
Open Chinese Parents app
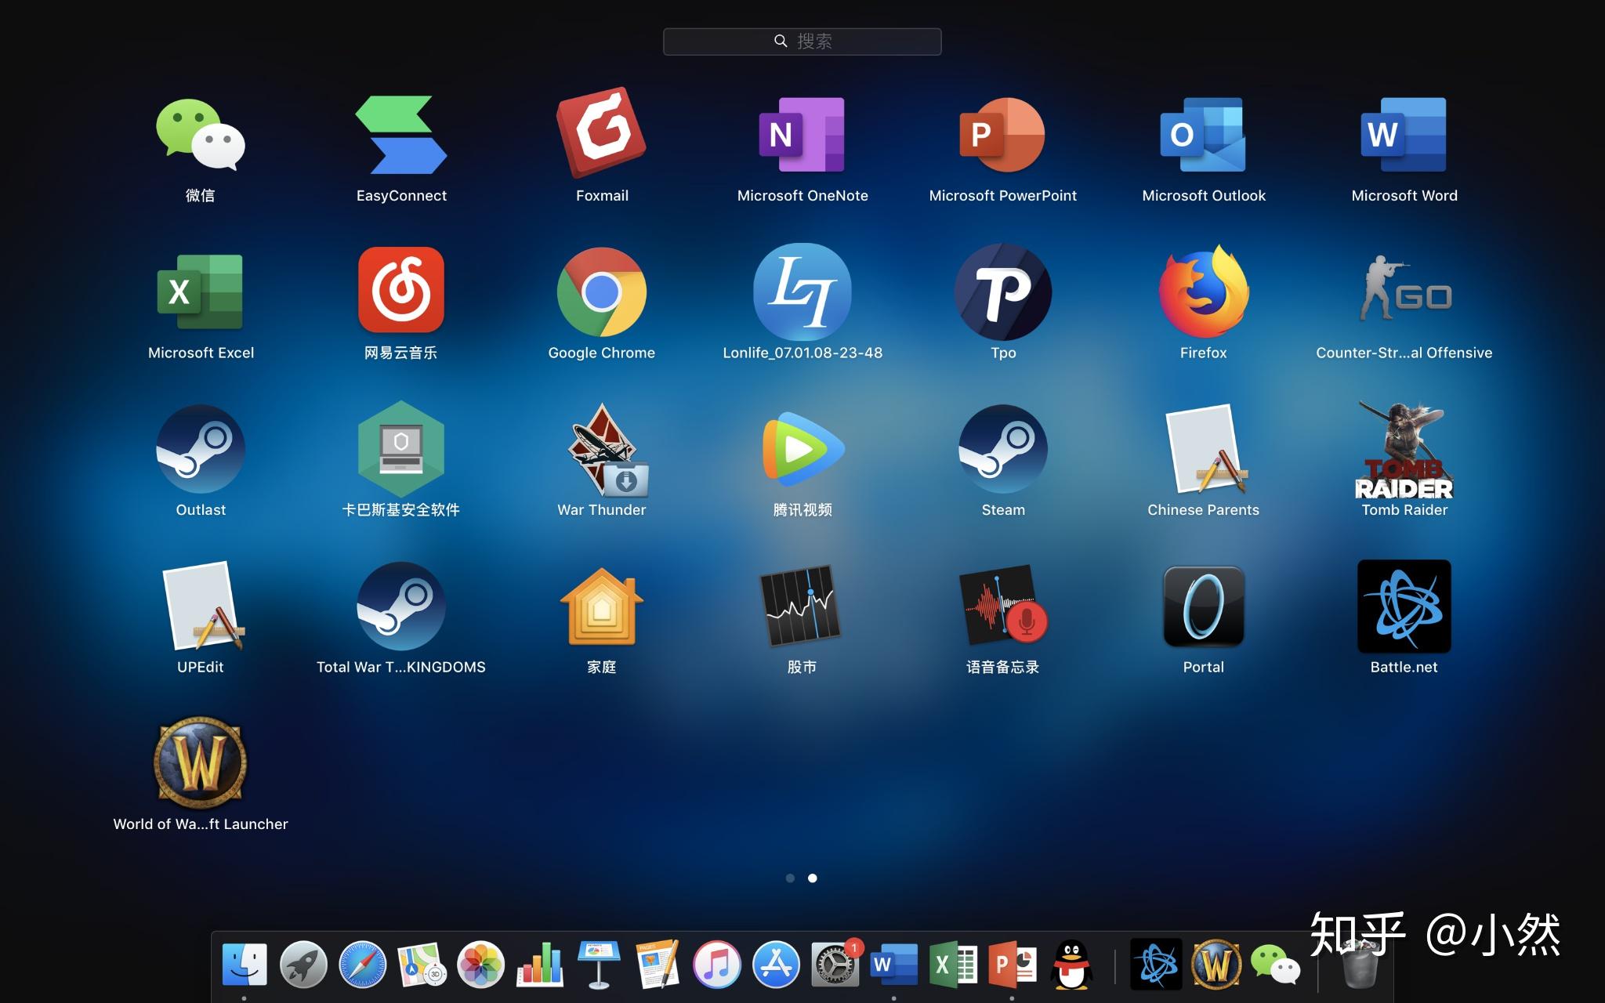click(x=1205, y=449)
